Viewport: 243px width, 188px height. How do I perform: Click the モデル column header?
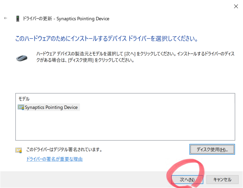(x=24, y=99)
